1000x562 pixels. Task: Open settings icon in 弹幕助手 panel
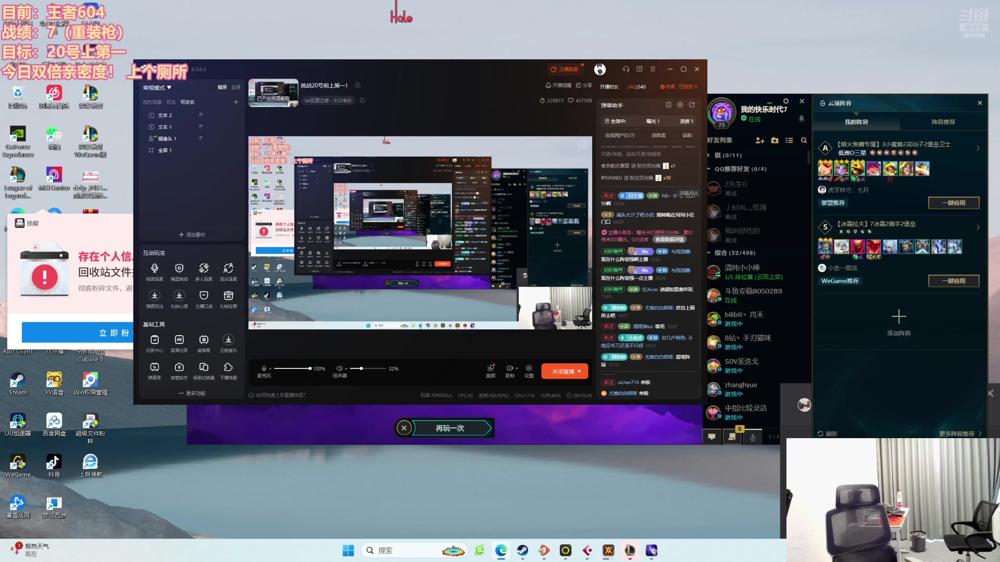click(x=680, y=105)
